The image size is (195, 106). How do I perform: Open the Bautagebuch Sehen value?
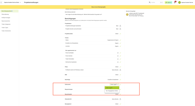pos(117,104)
